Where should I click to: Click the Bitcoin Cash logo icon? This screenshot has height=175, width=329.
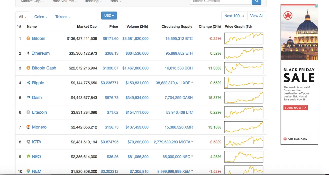coord(29,68)
